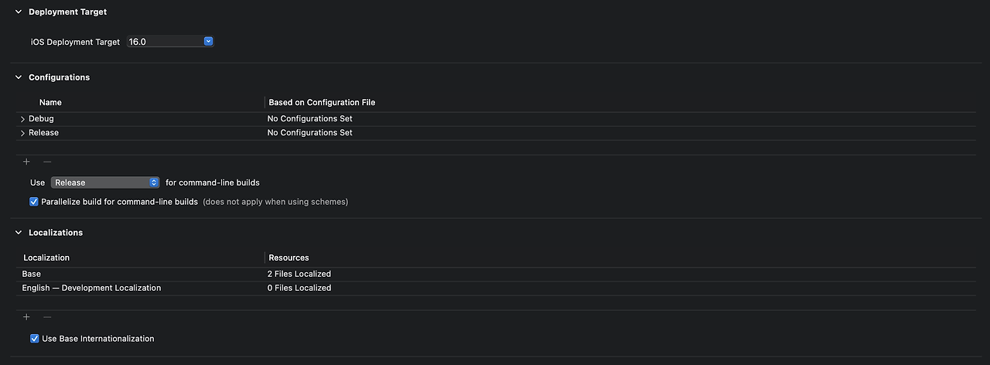Remove configuration using minus icon
This screenshot has height=365, width=990.
click(47, 162)
